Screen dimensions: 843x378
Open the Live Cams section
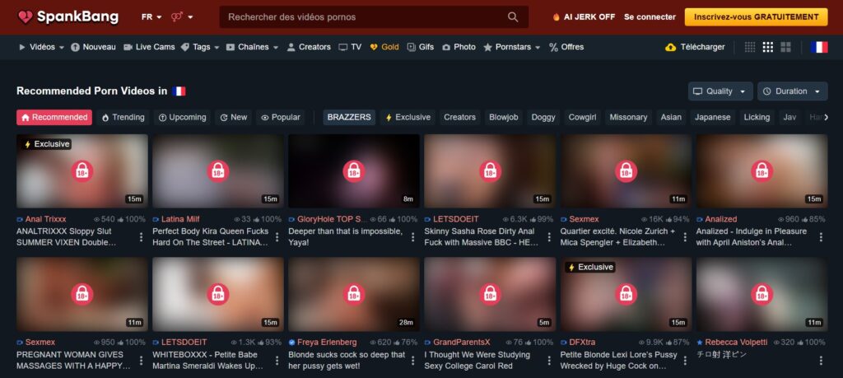[149, 47]
